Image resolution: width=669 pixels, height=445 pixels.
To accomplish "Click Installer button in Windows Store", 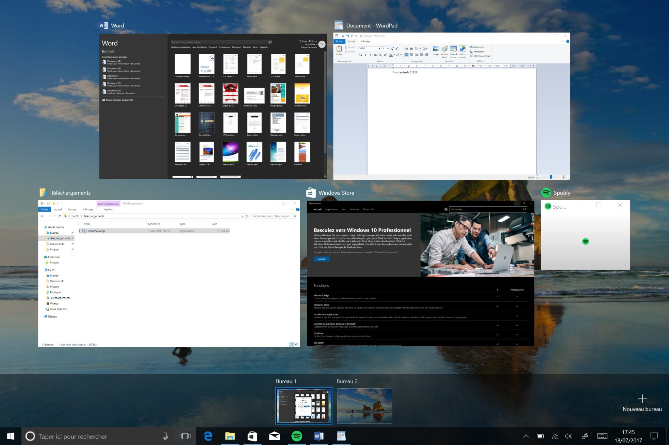I will point(321,259).
